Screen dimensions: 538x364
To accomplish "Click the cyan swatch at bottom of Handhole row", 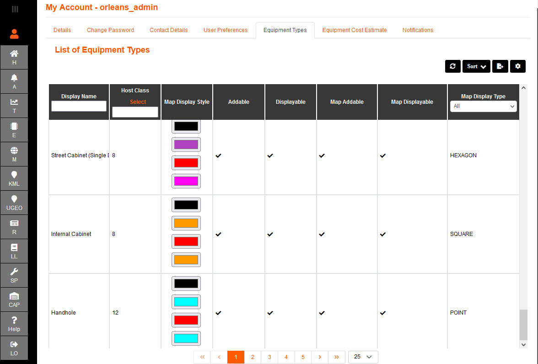I will coord(186,338).
